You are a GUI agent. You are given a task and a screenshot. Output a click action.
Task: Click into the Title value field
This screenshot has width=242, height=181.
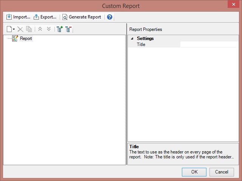[209, 44]
